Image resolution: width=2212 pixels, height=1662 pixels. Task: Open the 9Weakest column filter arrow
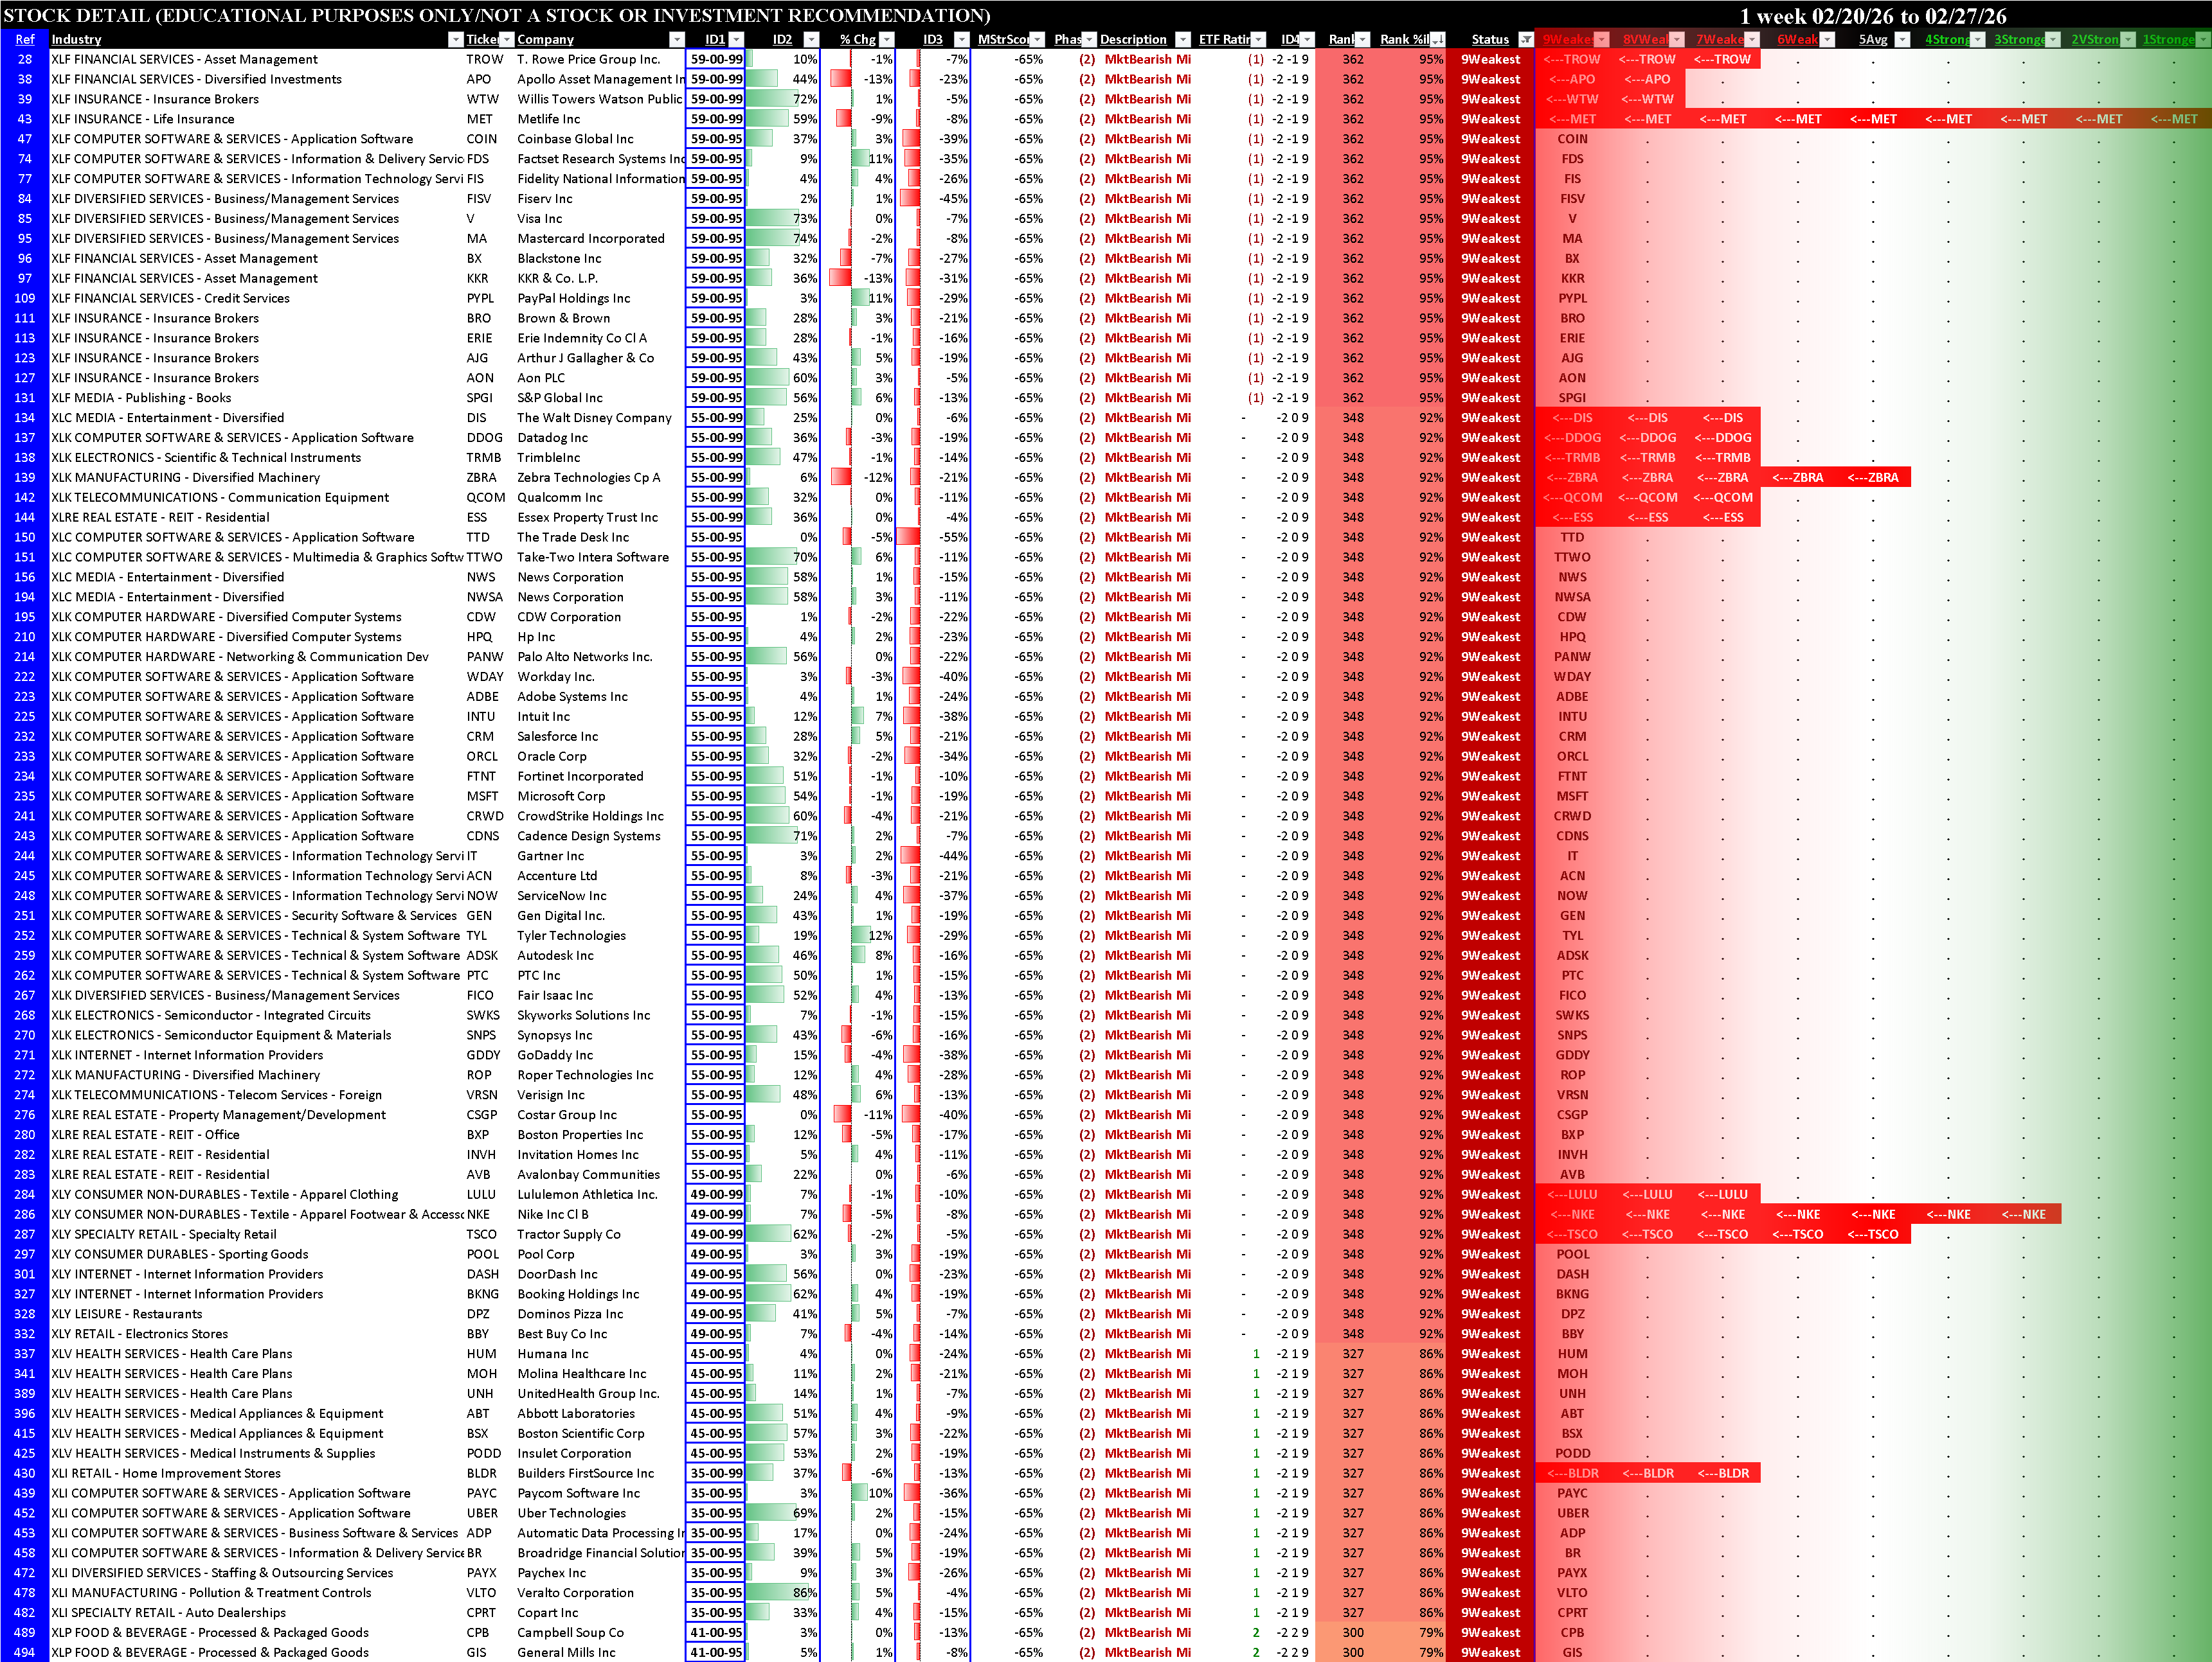tap(1601, 40)
